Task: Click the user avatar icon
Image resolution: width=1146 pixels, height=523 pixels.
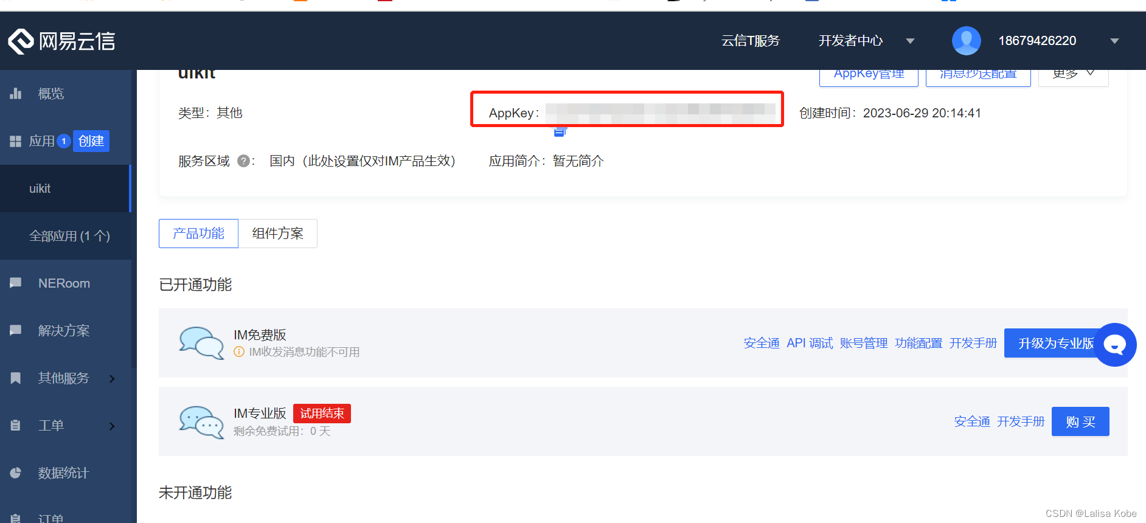Action: 967,41
